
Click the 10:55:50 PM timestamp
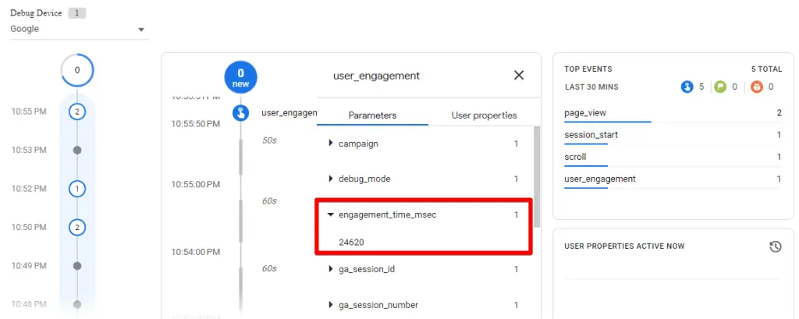pos(196,123)
